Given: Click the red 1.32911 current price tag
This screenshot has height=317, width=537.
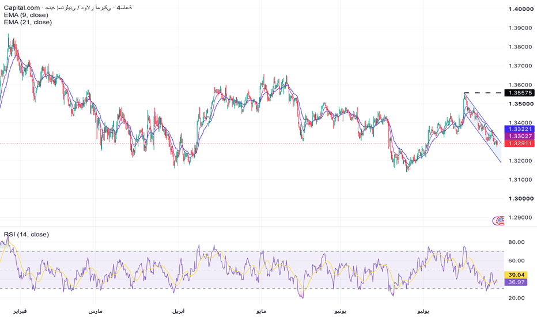Looking at the screenshot, I should click(520, 144).
